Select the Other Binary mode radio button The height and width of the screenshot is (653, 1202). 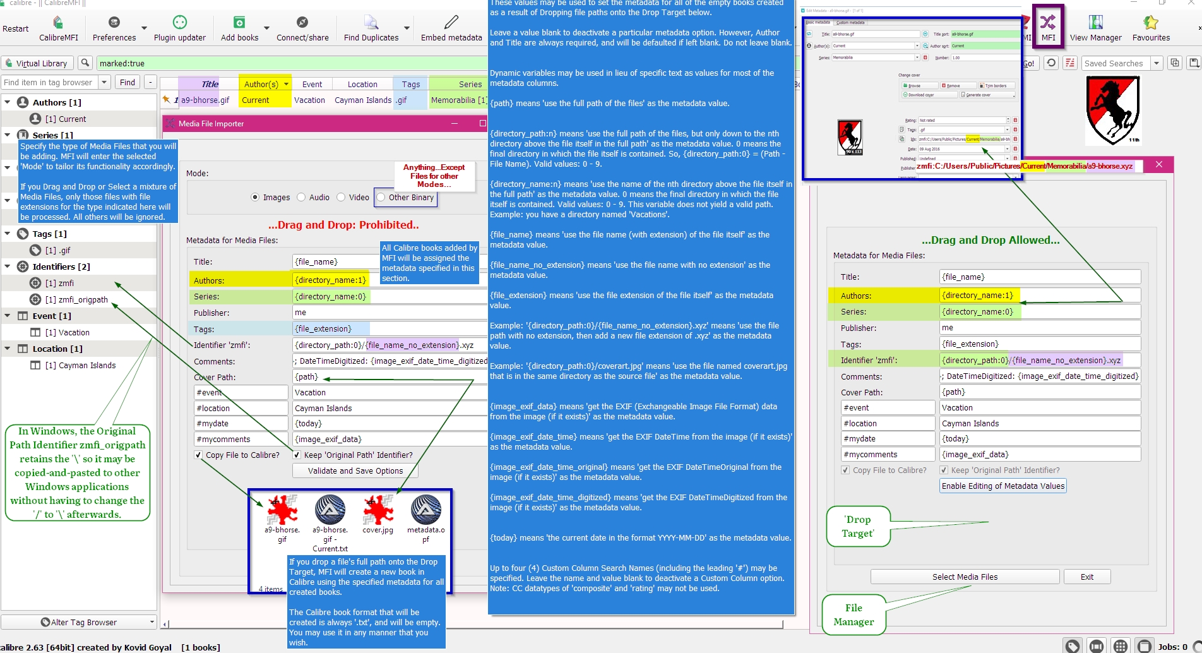(x=381, y=197)
